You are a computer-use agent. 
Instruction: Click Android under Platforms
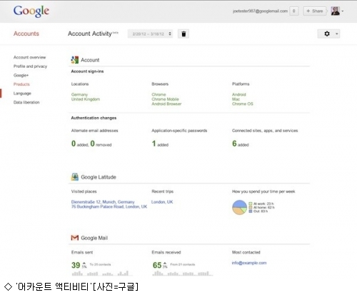point(239,94)
